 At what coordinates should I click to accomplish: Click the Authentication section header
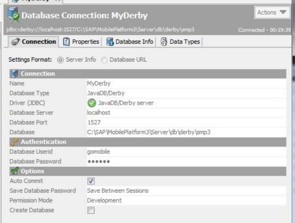[148, 142]
